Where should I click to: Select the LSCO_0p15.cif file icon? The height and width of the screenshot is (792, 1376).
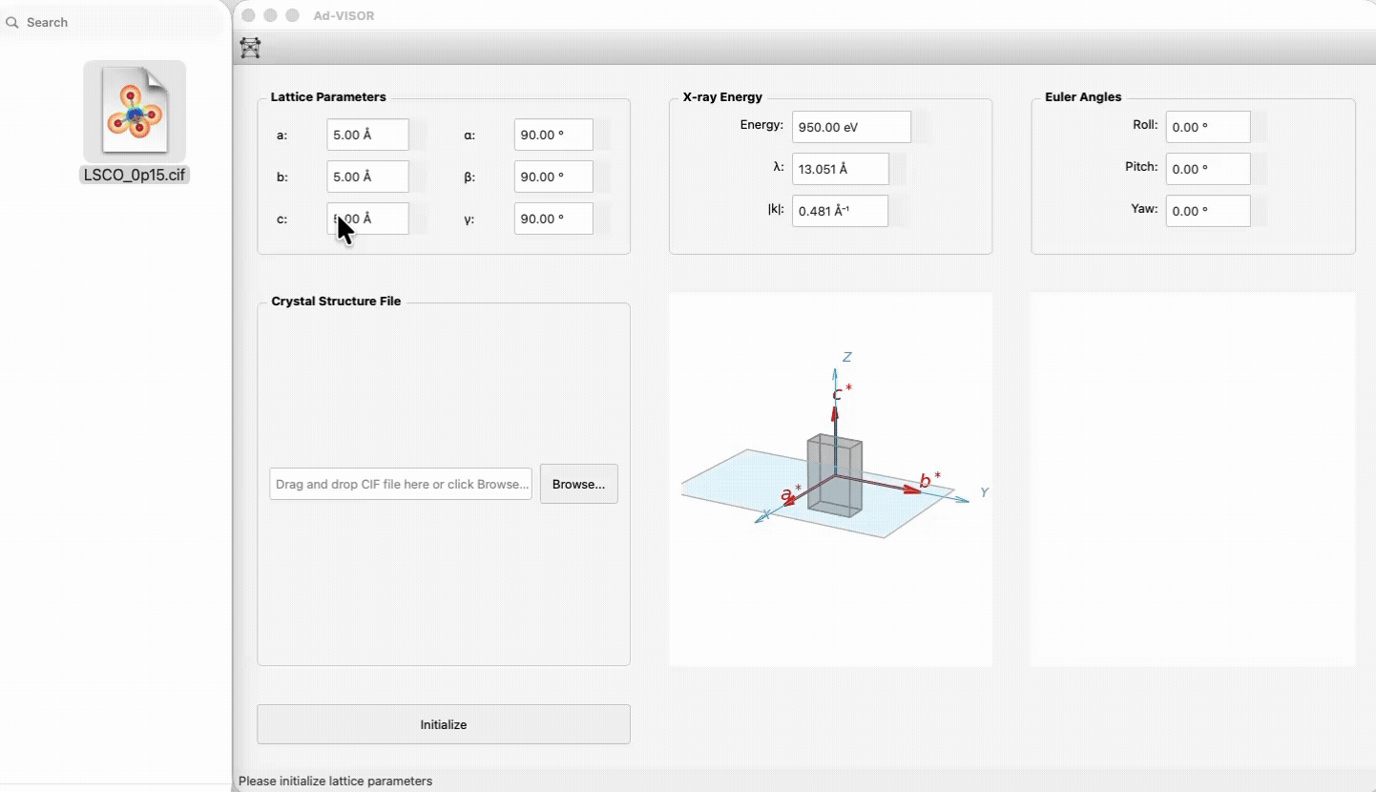tap(135, 112)
